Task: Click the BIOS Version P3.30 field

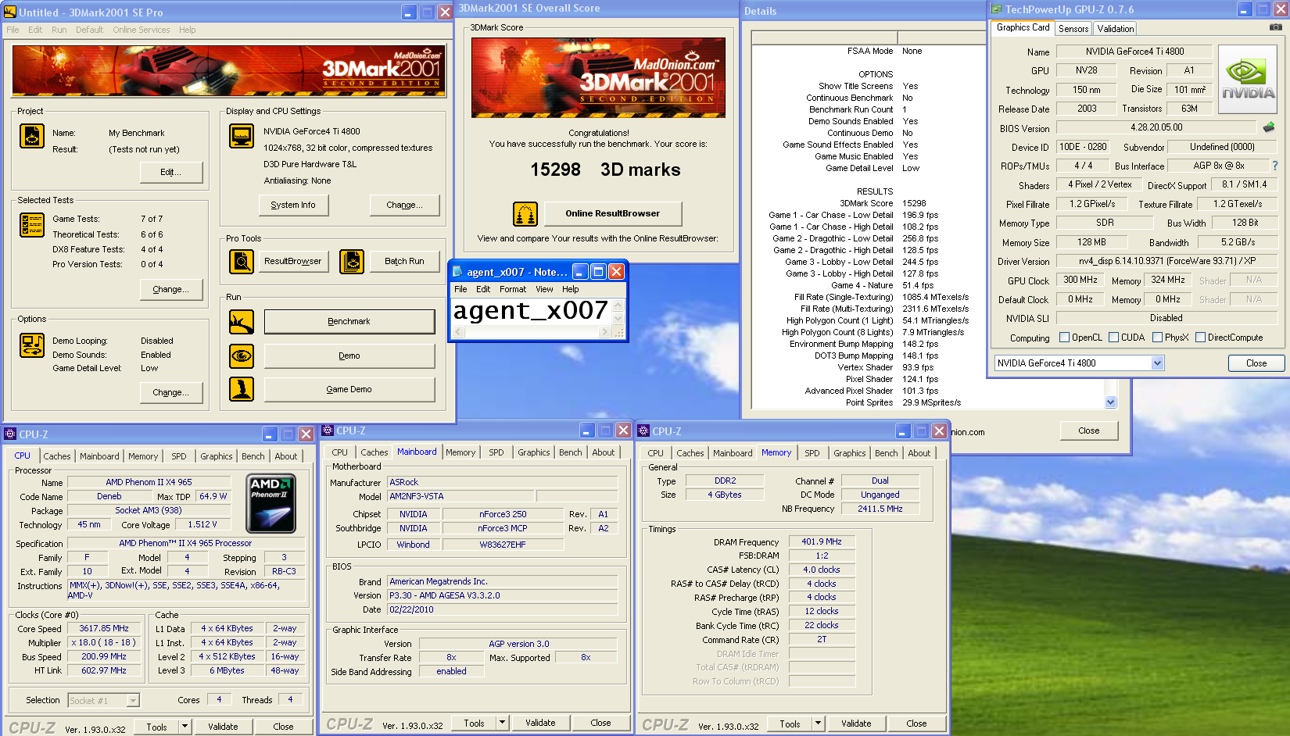Action: coord(502,595)
